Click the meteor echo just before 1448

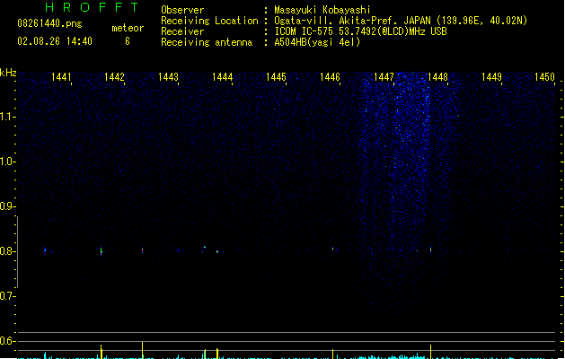[x=430, y=250]
